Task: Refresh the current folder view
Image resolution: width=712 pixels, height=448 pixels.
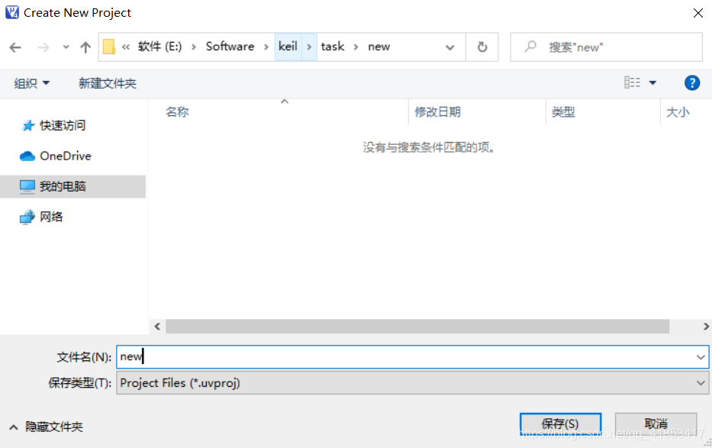Action: click(482, 47)
